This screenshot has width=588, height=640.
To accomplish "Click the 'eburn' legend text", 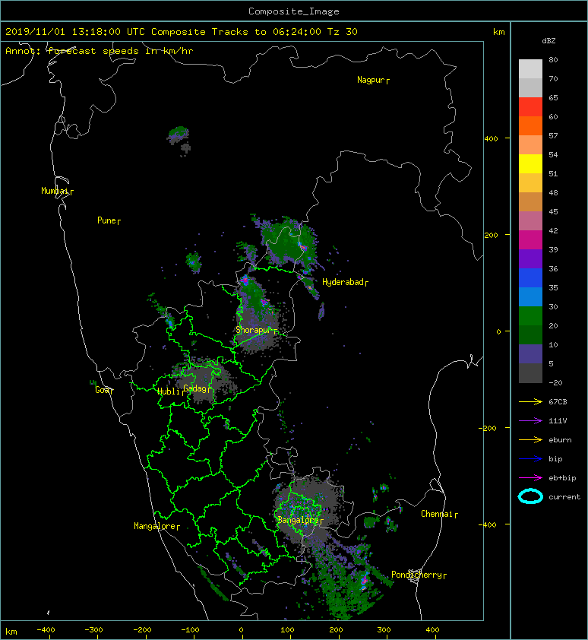I will (x=560, y=440).
